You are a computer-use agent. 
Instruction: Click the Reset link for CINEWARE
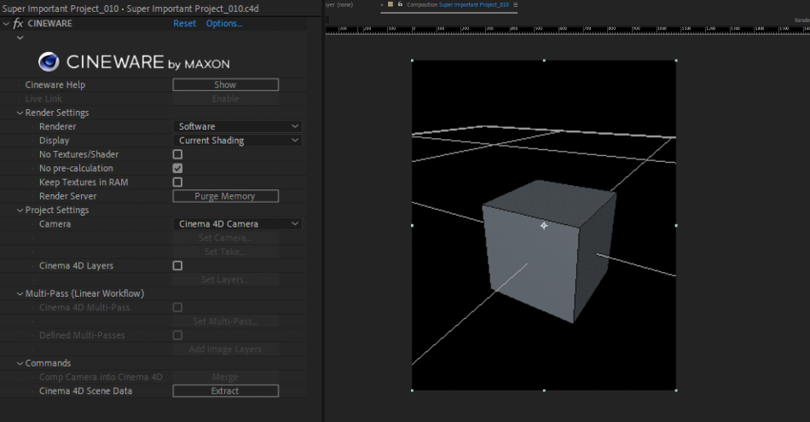pos(184,23)
